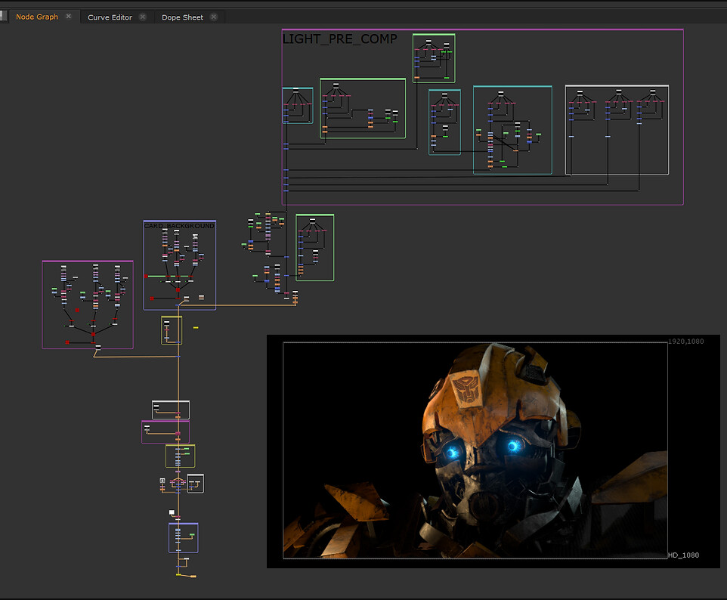
Task: Click the grid-icon node left of main pipe
Action: [162, 481]
